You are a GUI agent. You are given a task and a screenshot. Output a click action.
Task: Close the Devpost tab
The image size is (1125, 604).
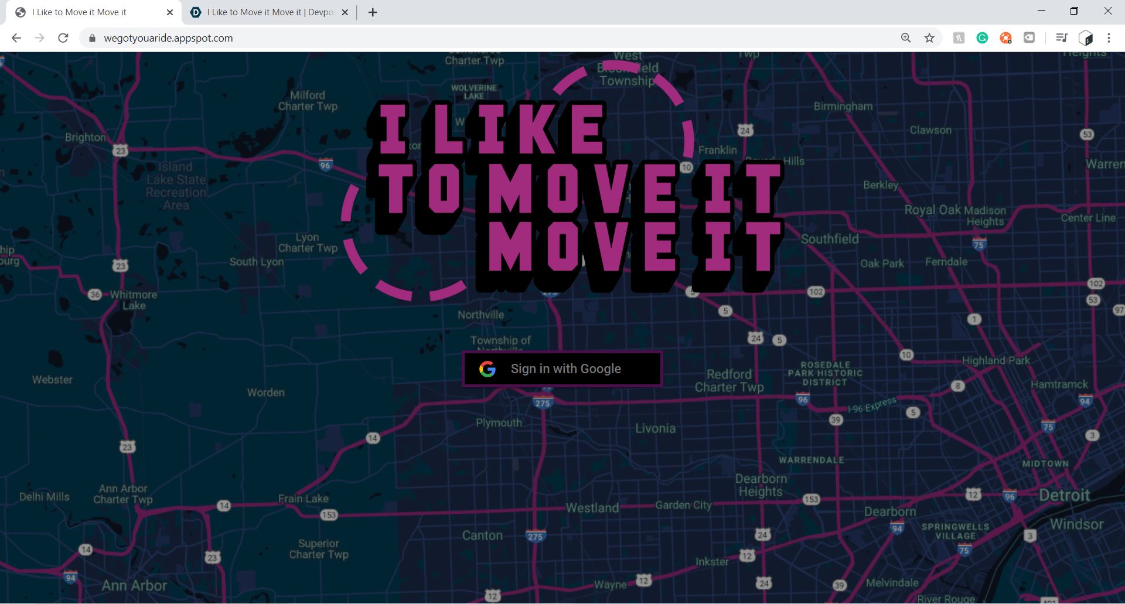pos(345,12)
